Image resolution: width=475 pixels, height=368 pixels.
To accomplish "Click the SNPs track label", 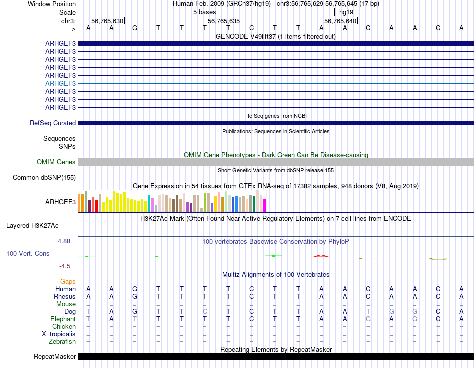I will (67, 146).
